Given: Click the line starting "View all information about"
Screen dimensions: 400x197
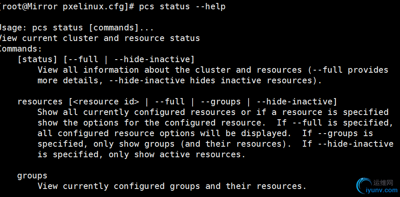Looking at the screenshot, I should click(213, 70).
